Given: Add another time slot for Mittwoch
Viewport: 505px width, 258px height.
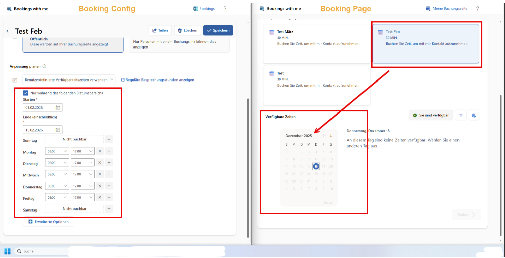Looking at the screenshot, I should (109, 174).
